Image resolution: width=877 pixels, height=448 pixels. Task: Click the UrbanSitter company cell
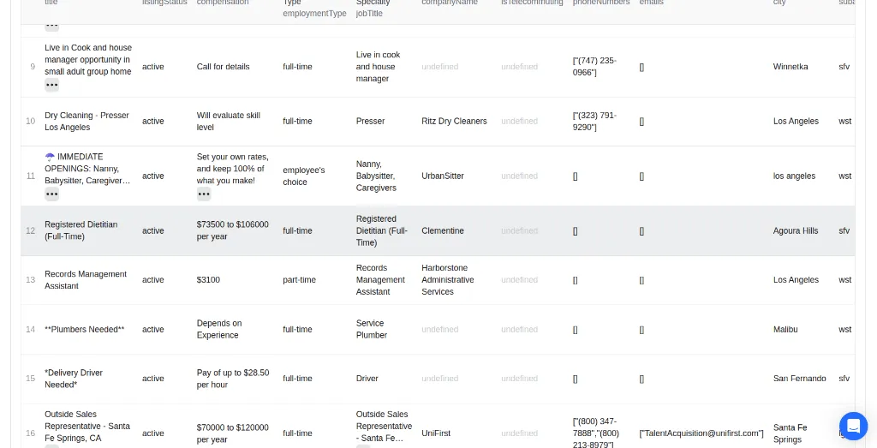(443, 176)
